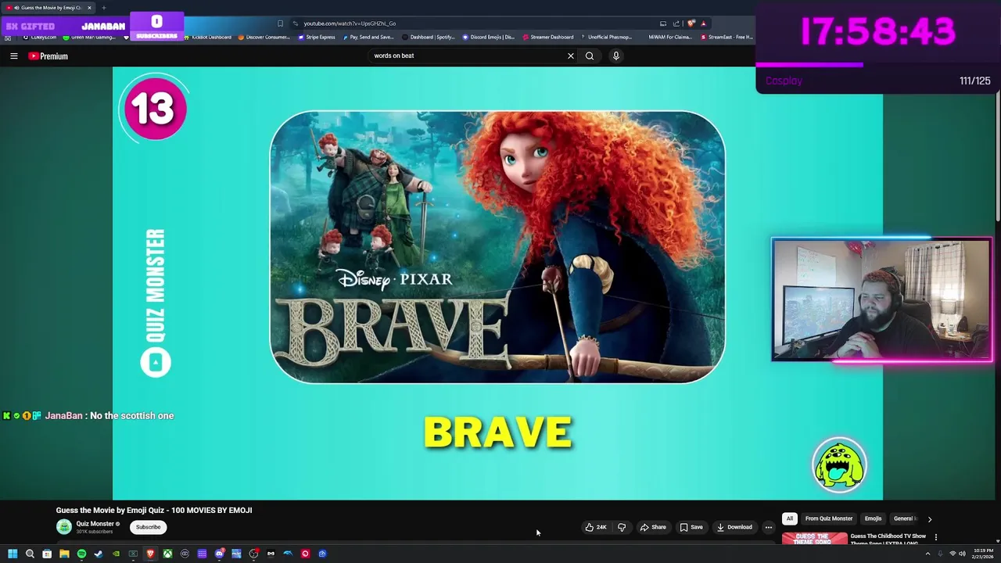This screenshot has height=563, width=1001.
Task: Download the video
Action: click(x=734, y=527)
